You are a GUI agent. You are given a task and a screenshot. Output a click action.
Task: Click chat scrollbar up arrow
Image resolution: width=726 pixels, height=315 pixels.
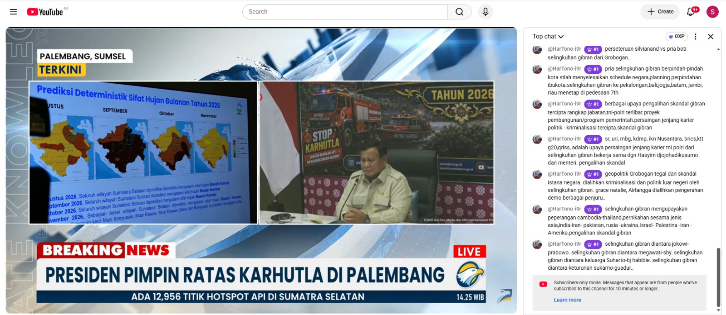718,49
